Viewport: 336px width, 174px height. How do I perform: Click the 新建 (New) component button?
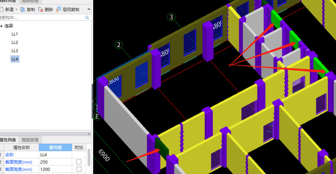point(7,9)
